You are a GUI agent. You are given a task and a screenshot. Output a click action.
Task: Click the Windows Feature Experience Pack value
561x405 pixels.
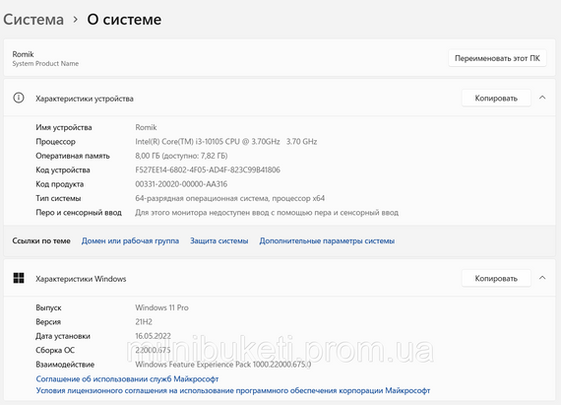click(223, 365)
